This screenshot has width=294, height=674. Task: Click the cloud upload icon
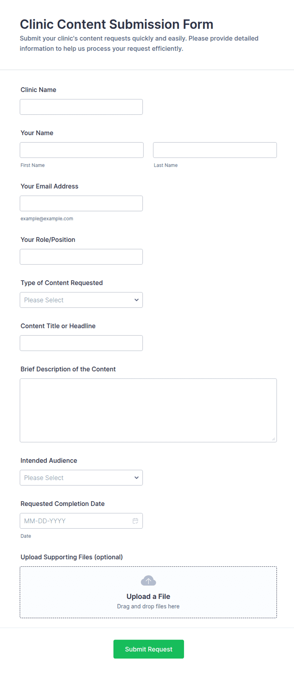point(148,581)
